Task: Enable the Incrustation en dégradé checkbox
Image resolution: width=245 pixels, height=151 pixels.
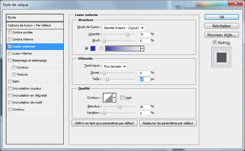Action: tap(10, 95)
